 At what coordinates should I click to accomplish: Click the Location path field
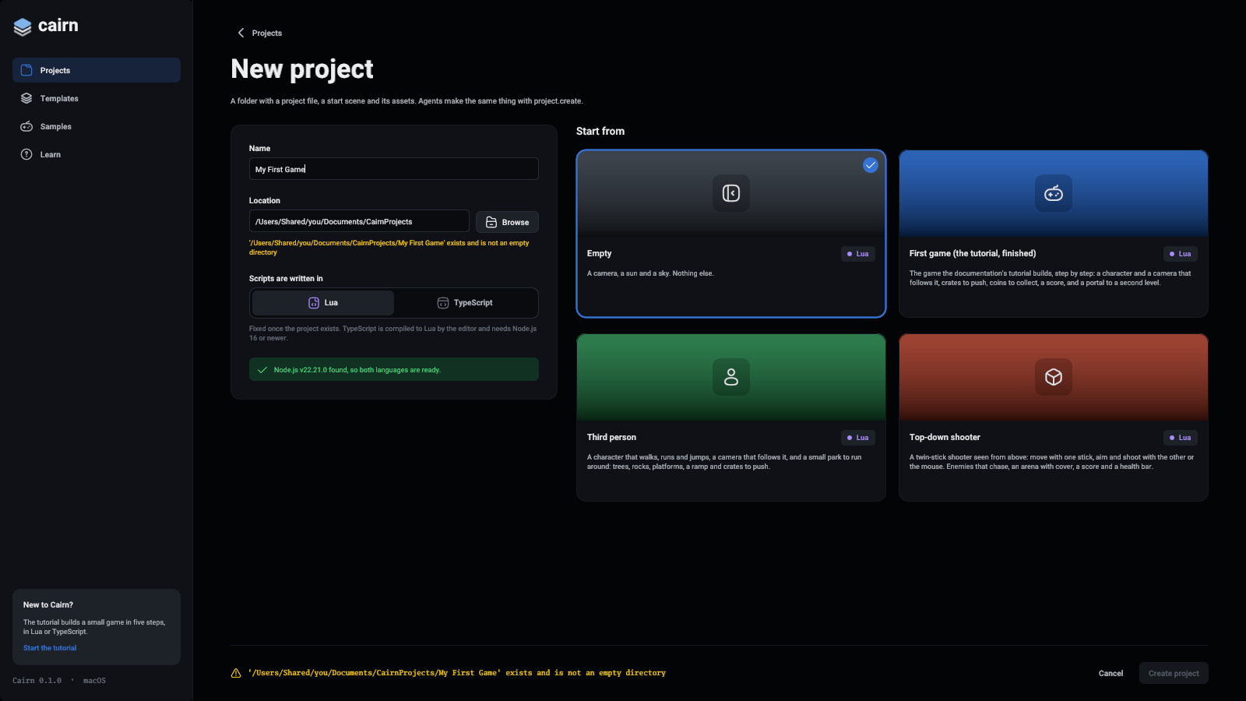359,221
